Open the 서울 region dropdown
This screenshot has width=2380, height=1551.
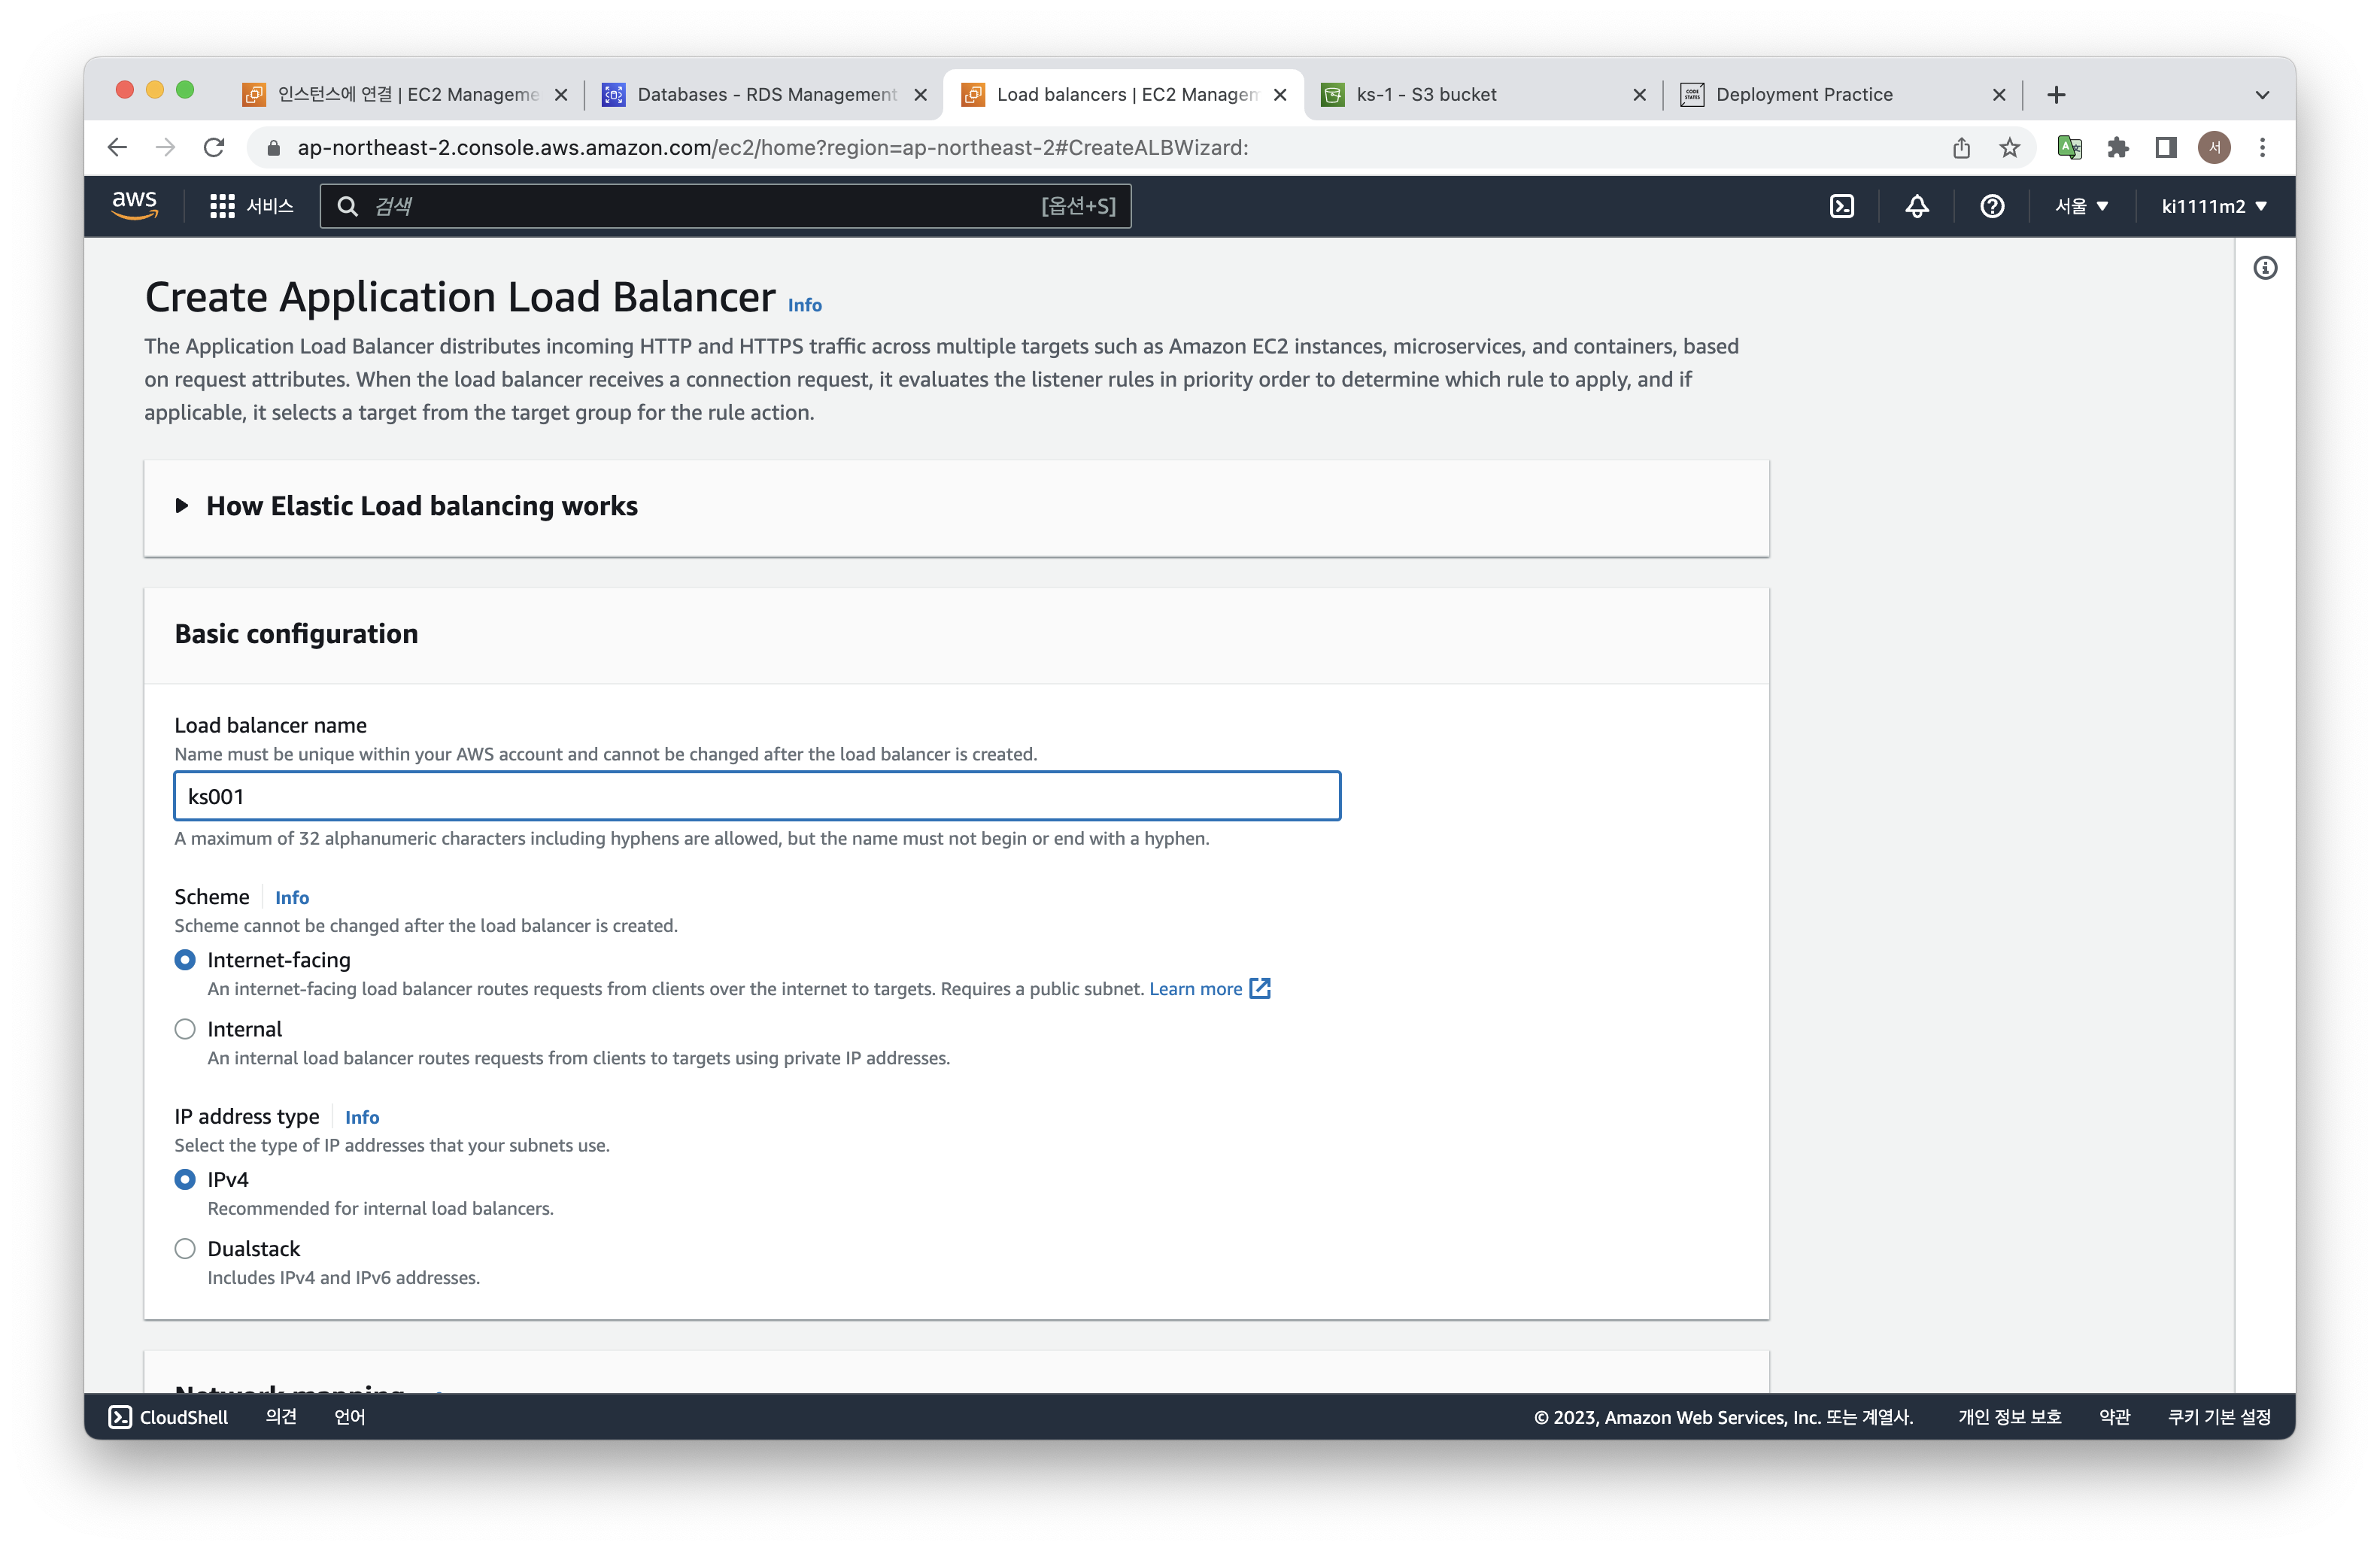click(2081, 206)
